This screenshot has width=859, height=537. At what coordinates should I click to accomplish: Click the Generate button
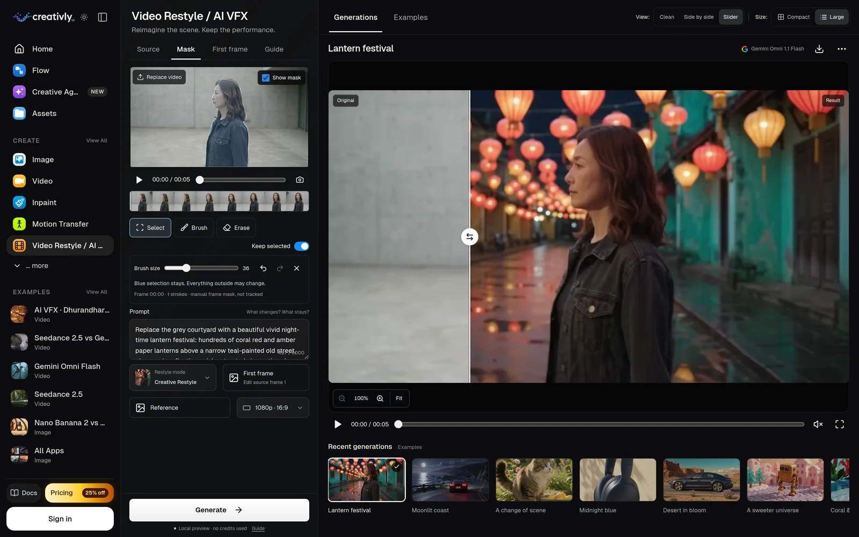[219, 510]
